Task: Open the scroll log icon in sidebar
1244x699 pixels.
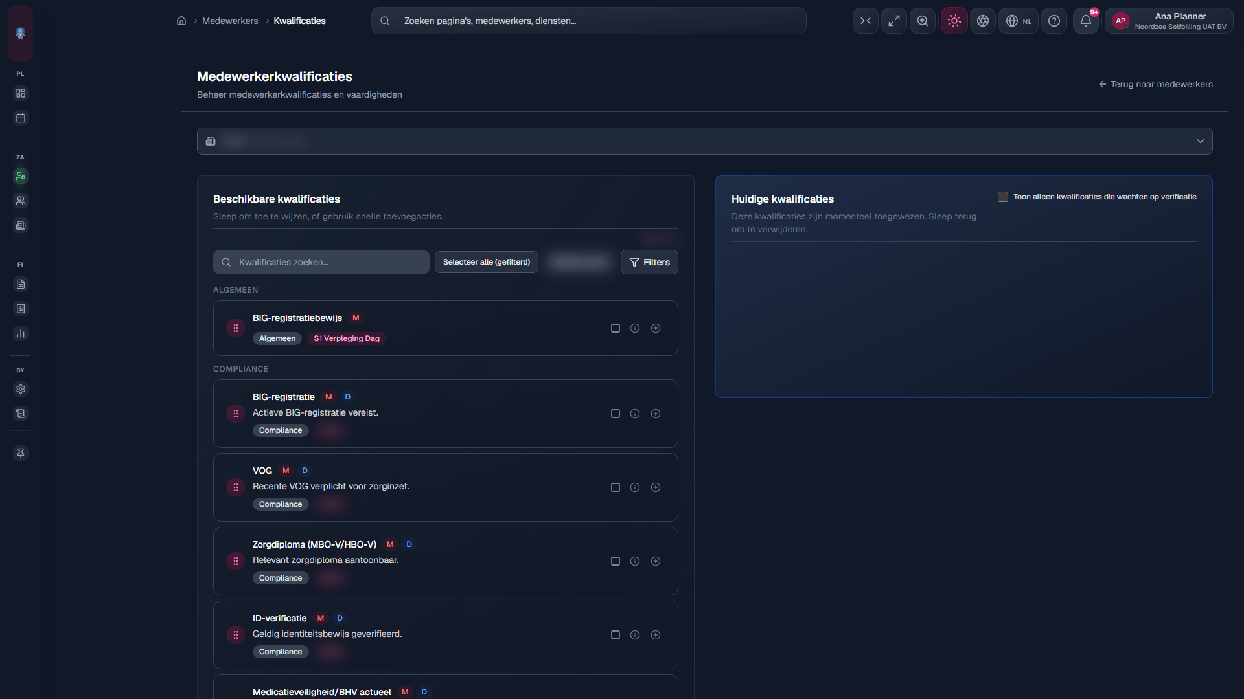Action: 21,414
